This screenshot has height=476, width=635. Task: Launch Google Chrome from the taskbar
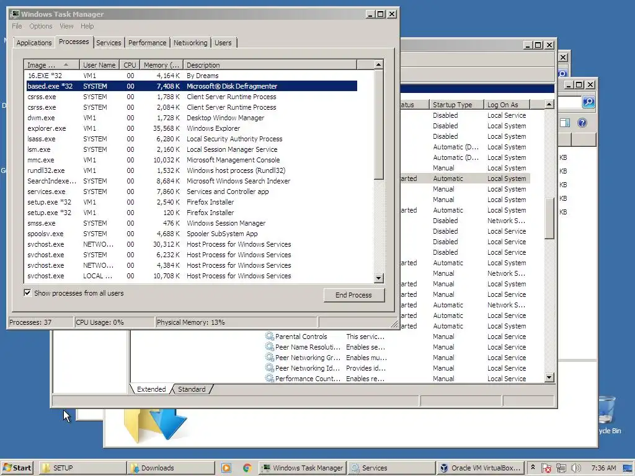[x=247, y=468]
